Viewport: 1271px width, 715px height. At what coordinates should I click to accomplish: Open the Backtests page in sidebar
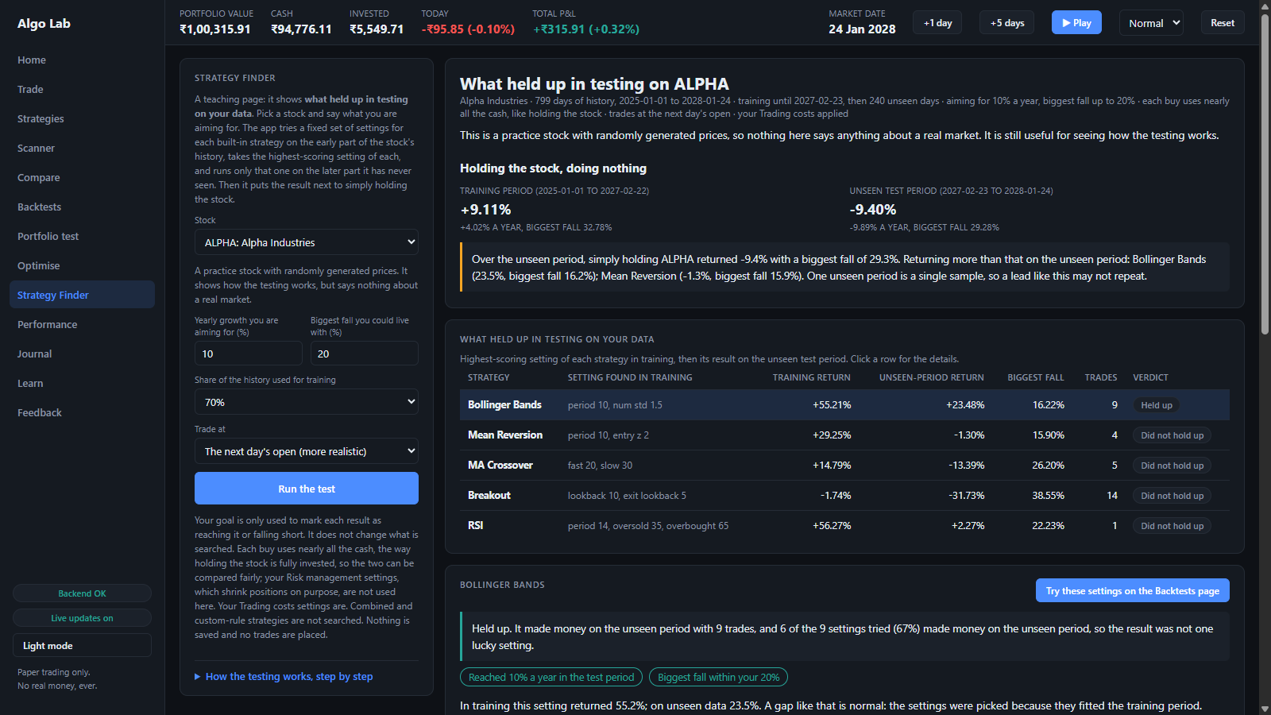[x=82, y=207]
